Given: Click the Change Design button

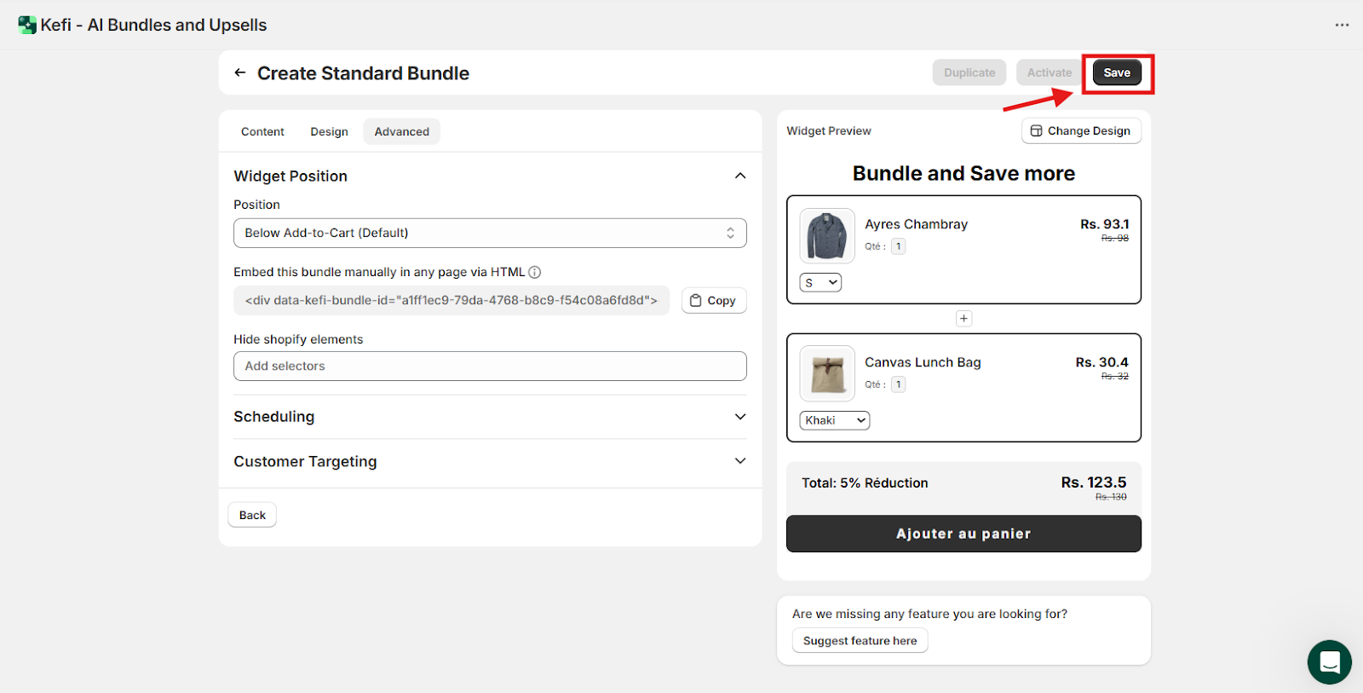Looking at the screenshot, I should click(x=1081, y=130).
